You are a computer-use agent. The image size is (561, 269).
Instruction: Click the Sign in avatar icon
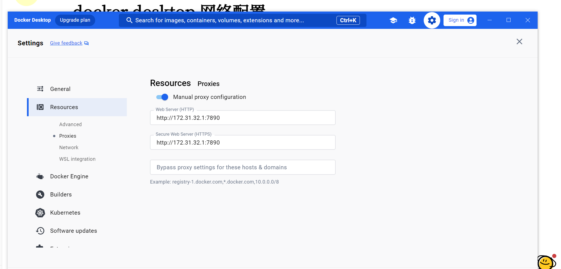click(x=471, y=20)
